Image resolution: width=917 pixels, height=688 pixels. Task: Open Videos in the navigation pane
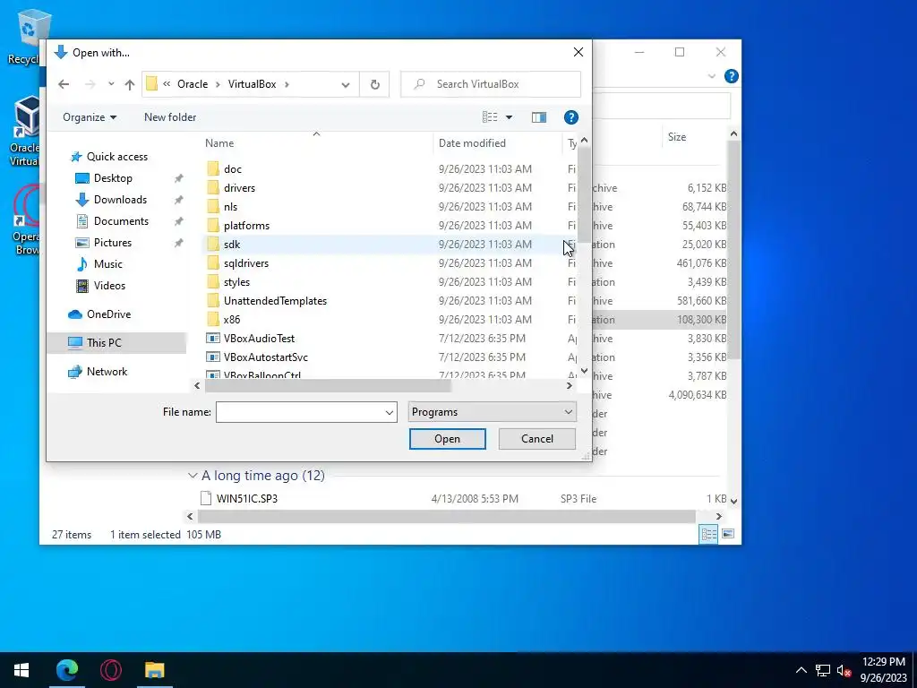tap(109, 286)
